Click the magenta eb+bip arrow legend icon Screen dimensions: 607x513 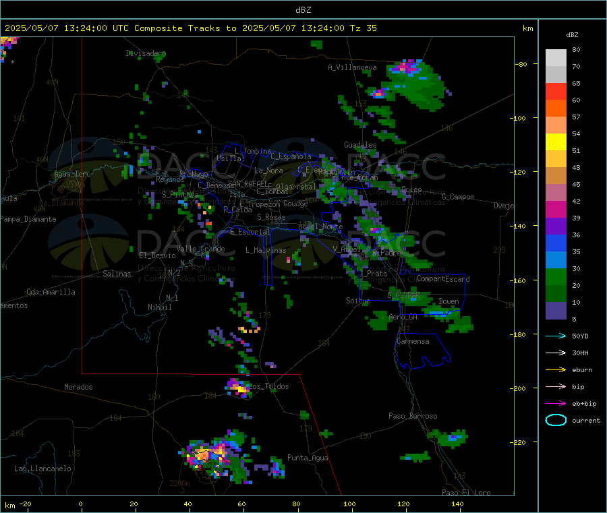(x=556, y=404)
